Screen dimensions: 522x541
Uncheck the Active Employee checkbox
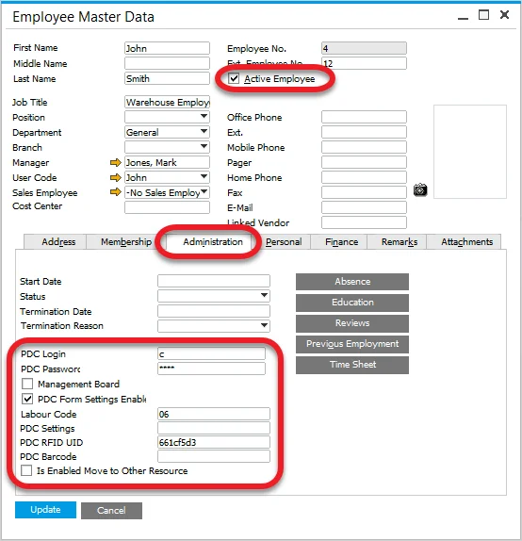tap(234, 78)
